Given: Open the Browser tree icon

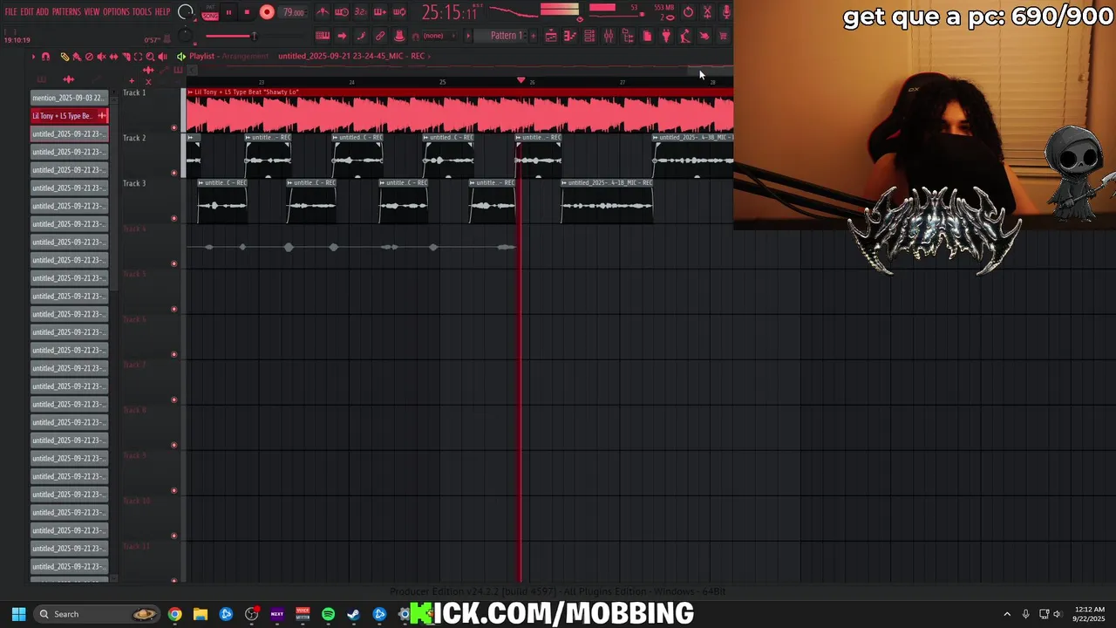Looking at the screenshot, I should [x=628, y=36].
